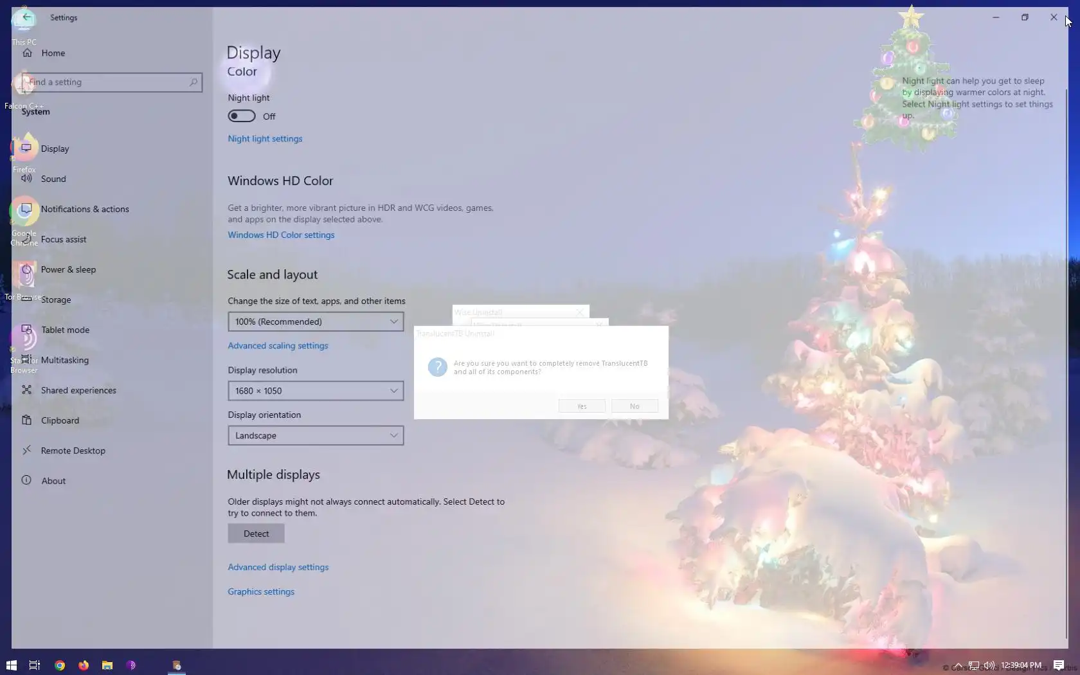Click the active uninstaller taskbar icon
This screenshot has width=1080, height=675.
pyautogui.click(x=176, y=665)
